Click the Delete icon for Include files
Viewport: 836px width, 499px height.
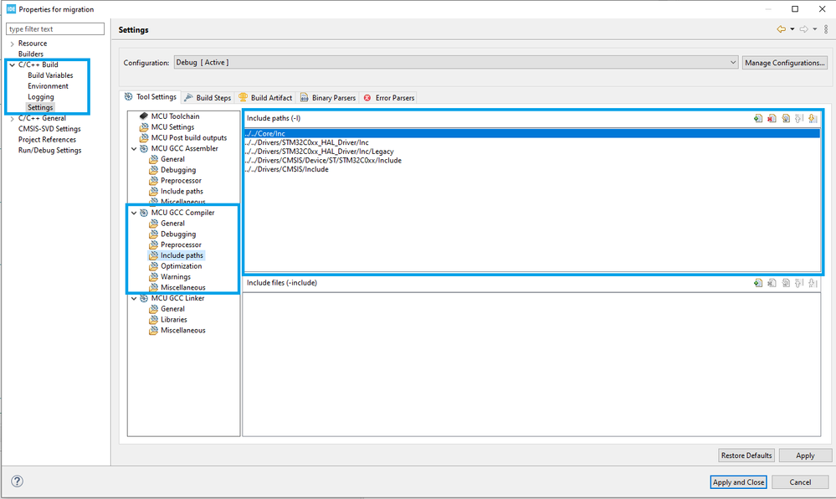(772, 283)
